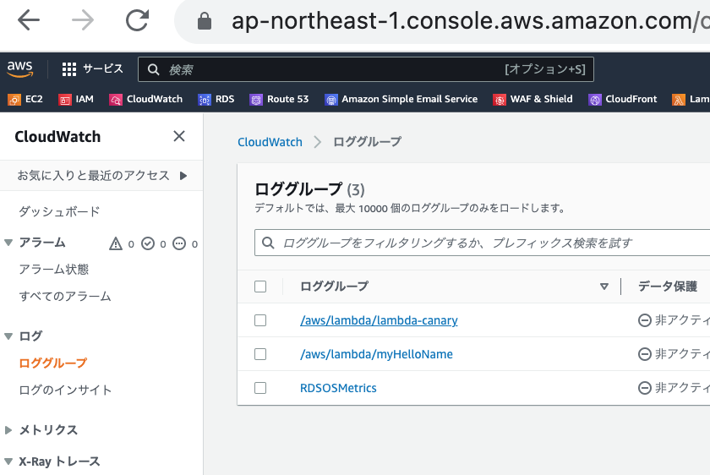Viewport: 710px width, 475px height.
Task: Click the CloudWatch sidebar title
Action: (x=57, y=136)
